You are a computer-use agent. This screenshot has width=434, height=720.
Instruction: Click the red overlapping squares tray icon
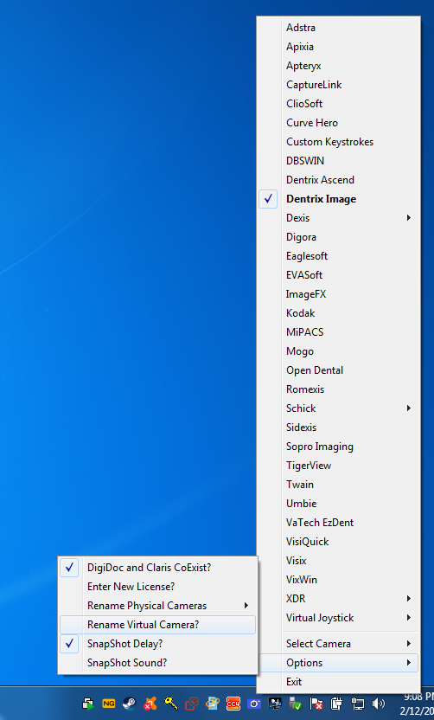(191, 704)
